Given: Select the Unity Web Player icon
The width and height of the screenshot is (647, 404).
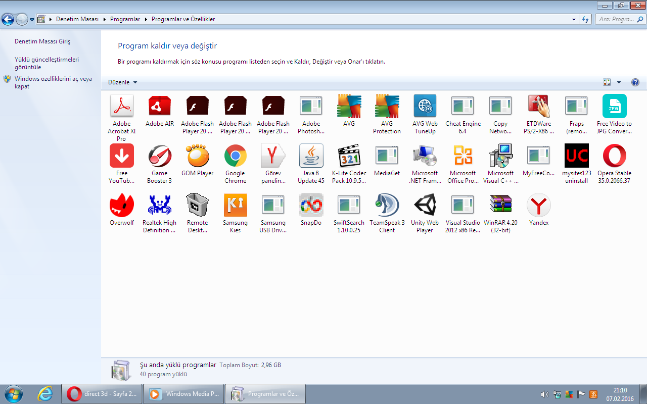Looking at the screenshot, I should coord(425,205).
